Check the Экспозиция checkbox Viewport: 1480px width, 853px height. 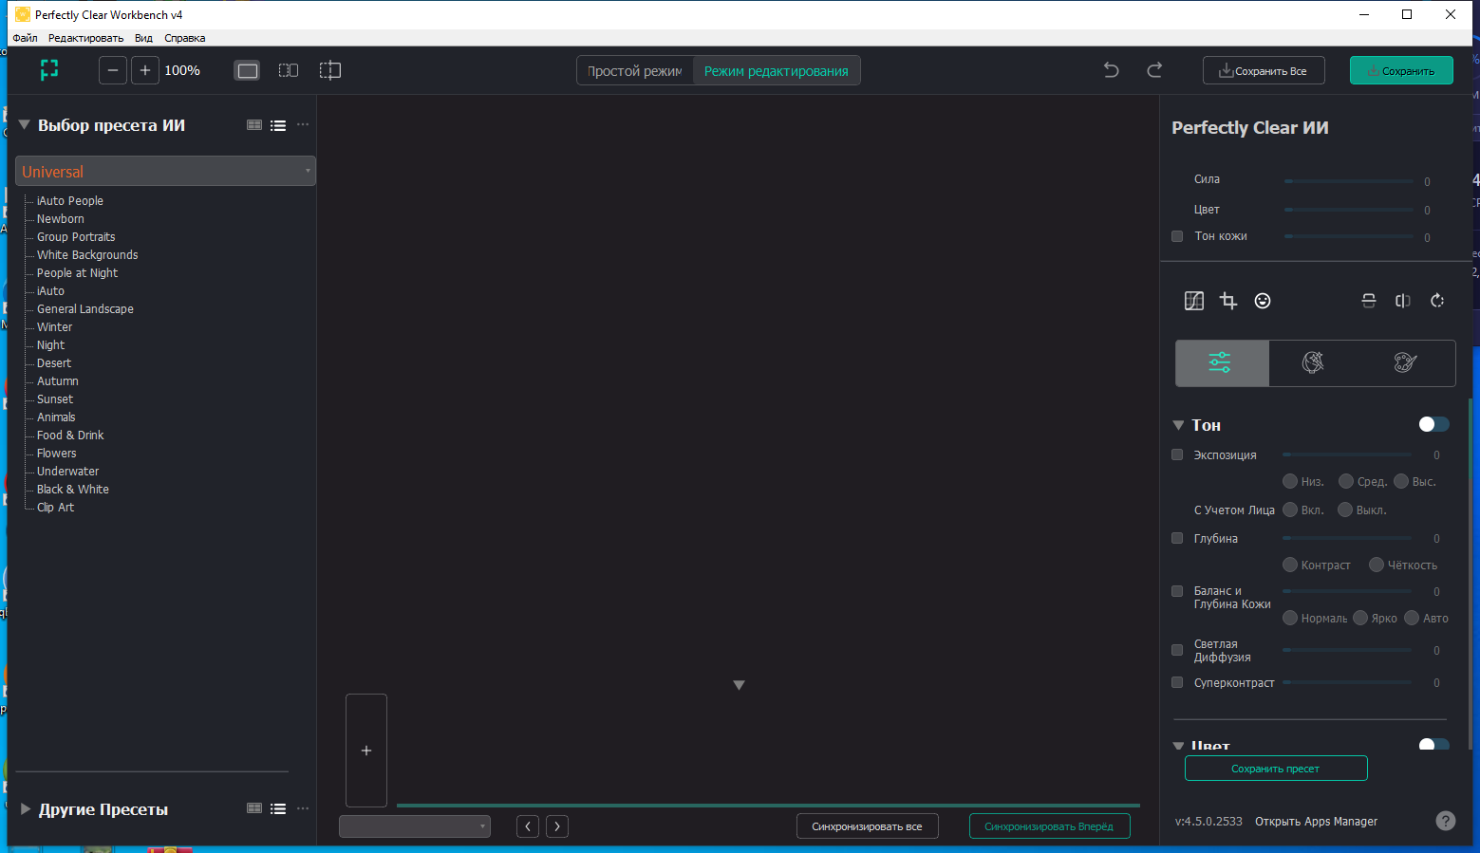click(x=1176, y=454)
